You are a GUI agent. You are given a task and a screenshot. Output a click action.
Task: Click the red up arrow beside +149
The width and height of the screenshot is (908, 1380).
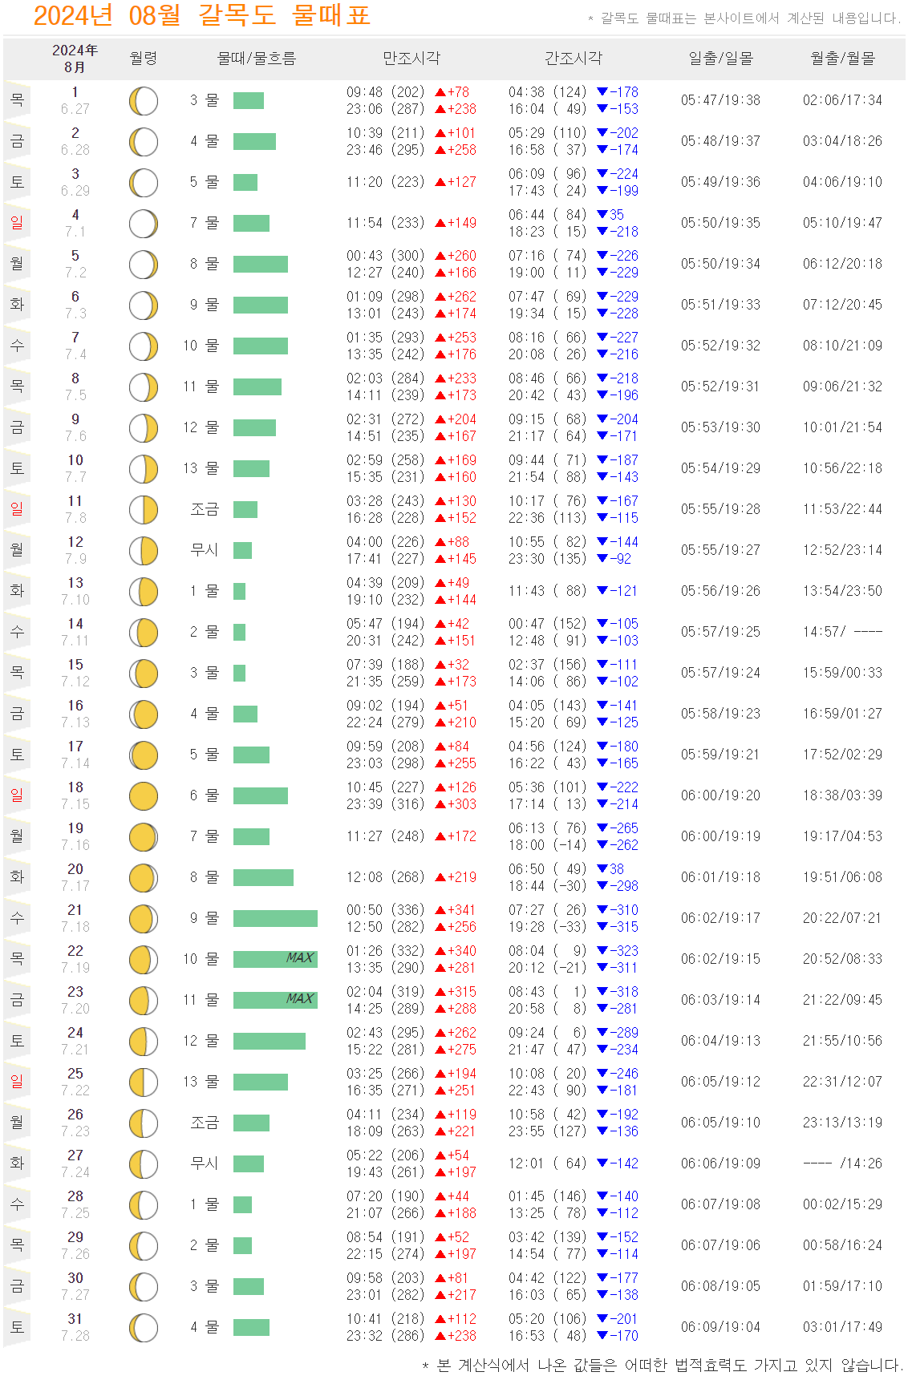point(440,224)
